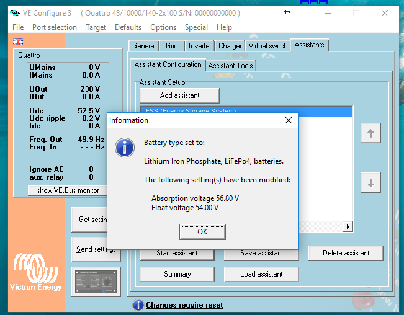This screenshot has height=315, width=404.
Task: Select ESS (Energy Storage System) list entry
Action: [x=246, y=110]
